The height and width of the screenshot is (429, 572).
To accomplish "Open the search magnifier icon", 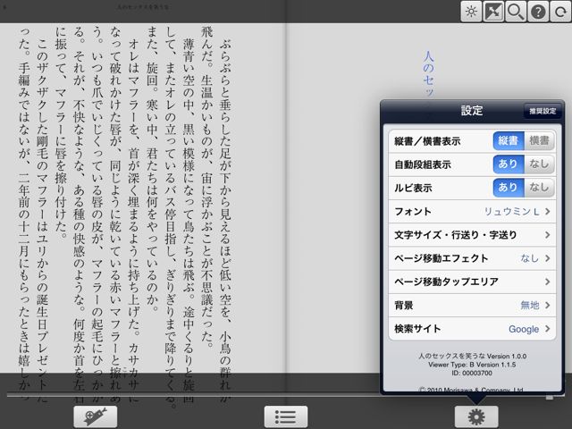I will click(516, 12).
